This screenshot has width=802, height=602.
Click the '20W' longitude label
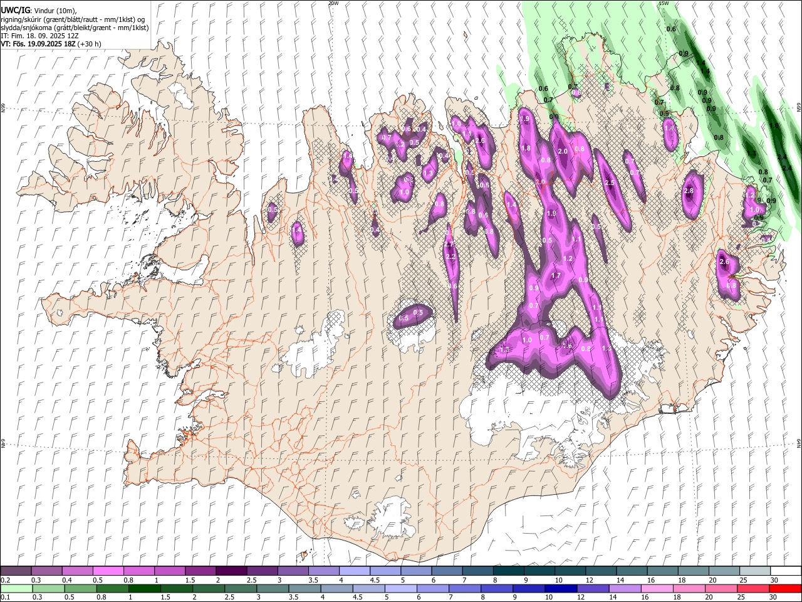(x=333, y=3)
